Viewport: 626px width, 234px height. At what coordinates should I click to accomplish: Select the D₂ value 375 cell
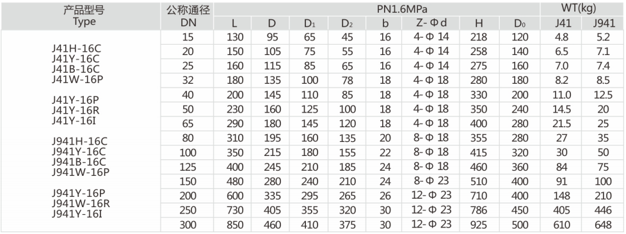[x=347, y=224]
